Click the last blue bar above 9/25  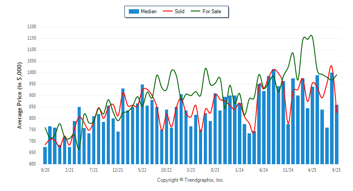tap(337, 134)
